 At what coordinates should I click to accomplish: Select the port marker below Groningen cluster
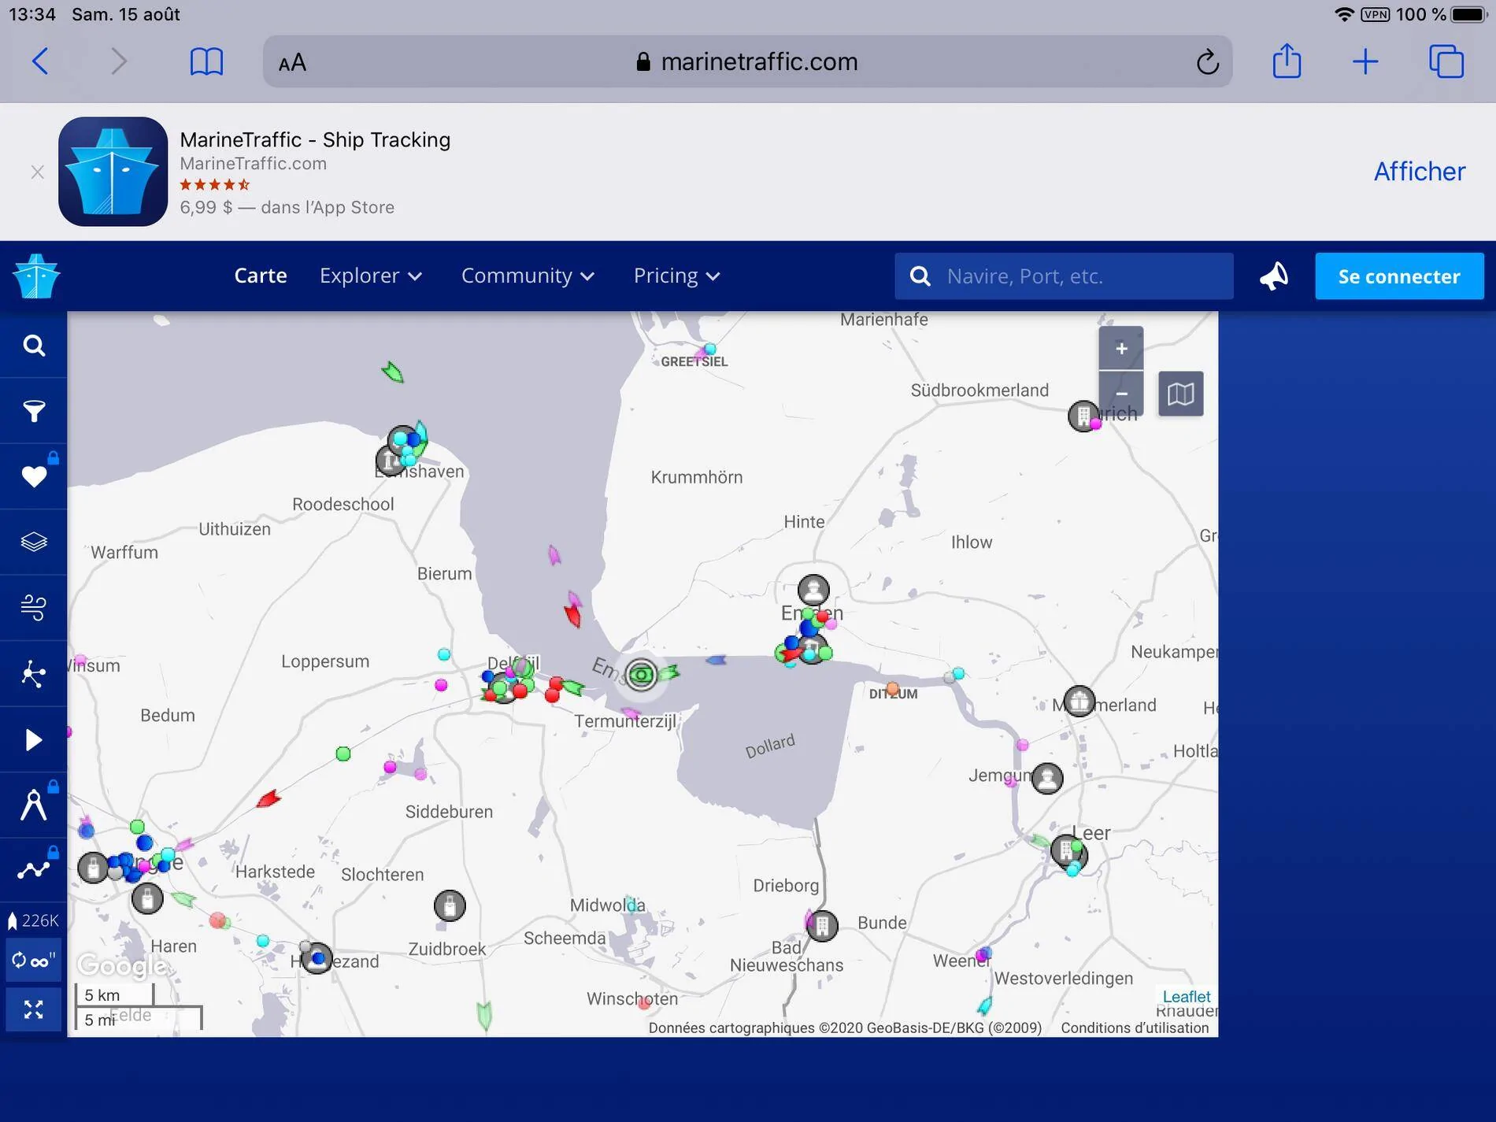point(147,898)
